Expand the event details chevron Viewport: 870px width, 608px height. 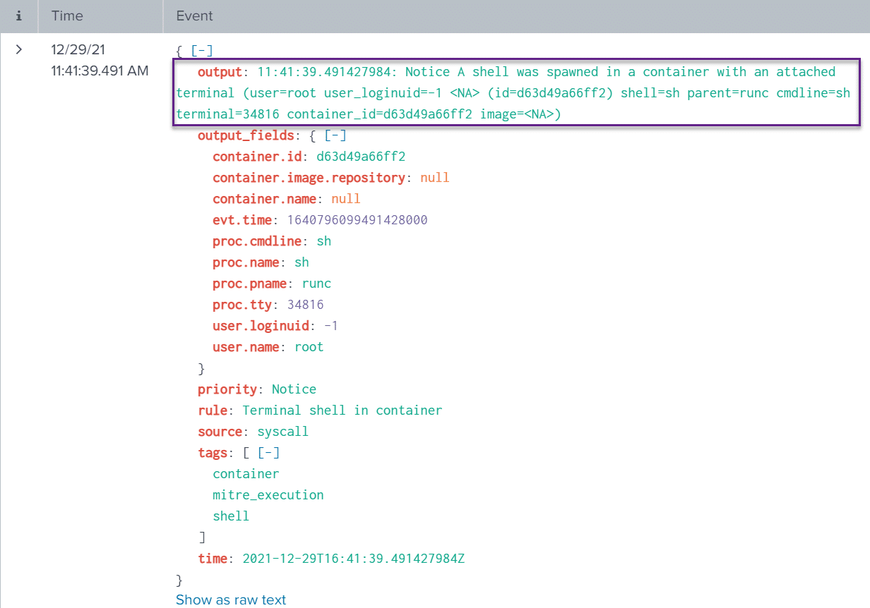pyautogui.click(x=18, y=49)
